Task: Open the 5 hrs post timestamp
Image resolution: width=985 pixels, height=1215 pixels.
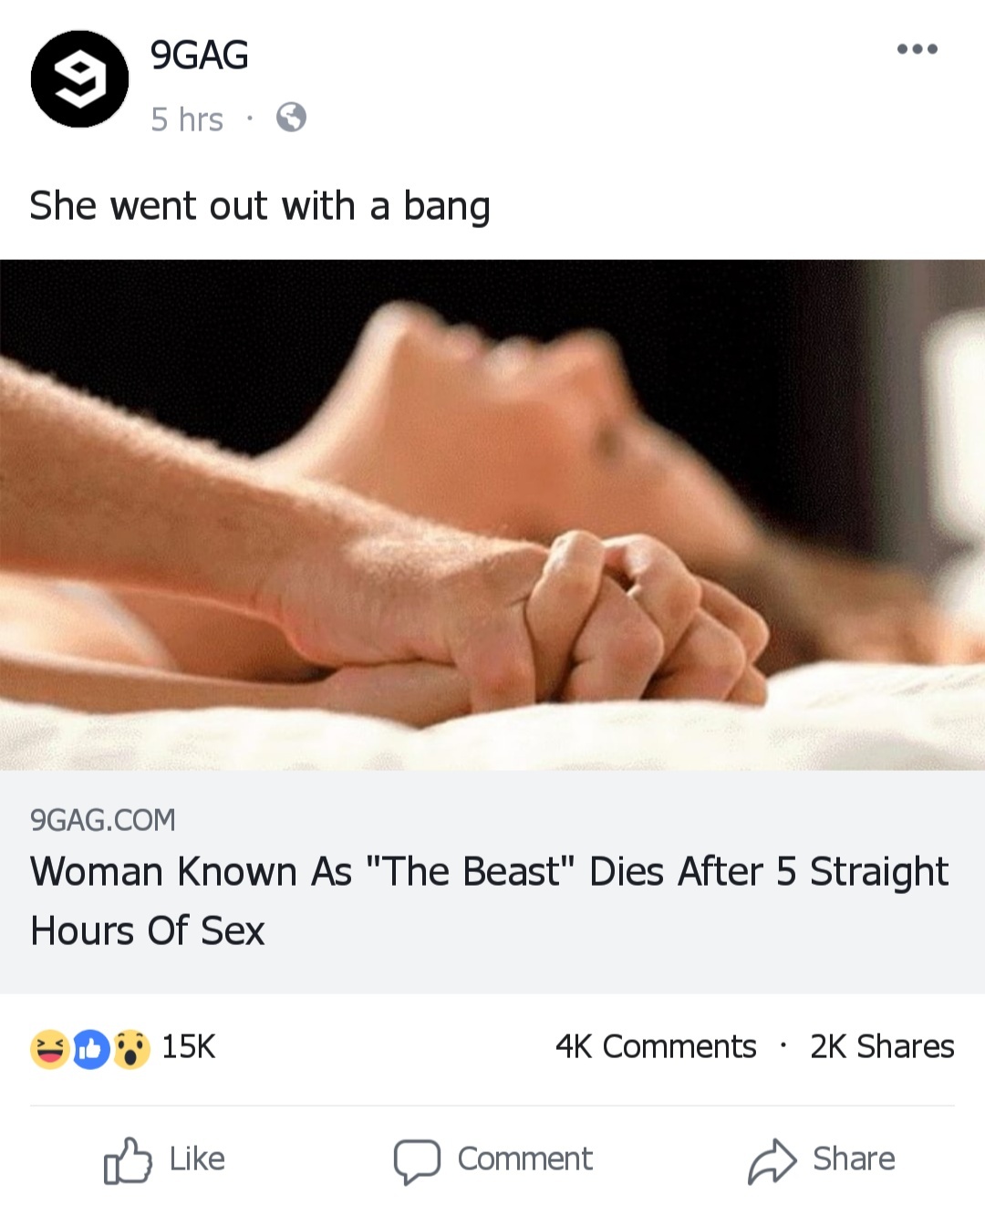Action: click(x=187, y=119)
